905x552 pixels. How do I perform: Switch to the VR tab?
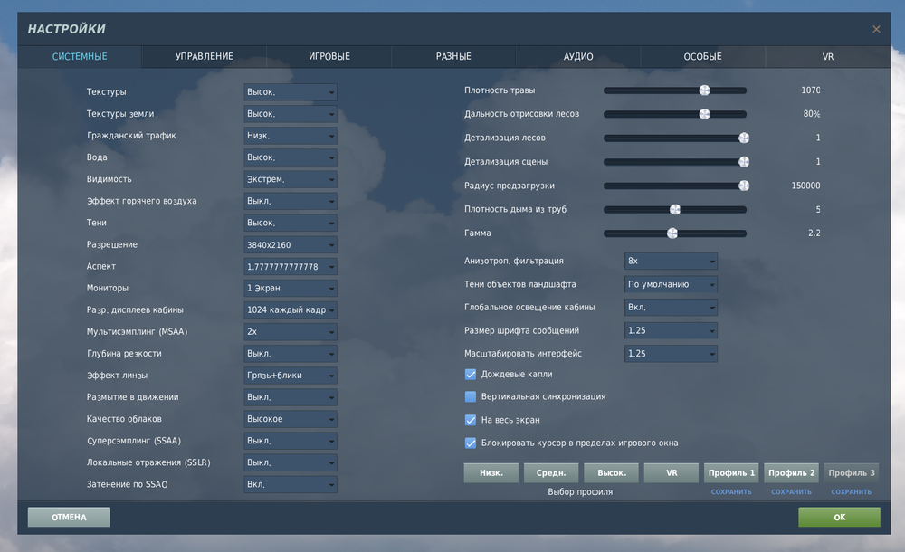point(828,57)
